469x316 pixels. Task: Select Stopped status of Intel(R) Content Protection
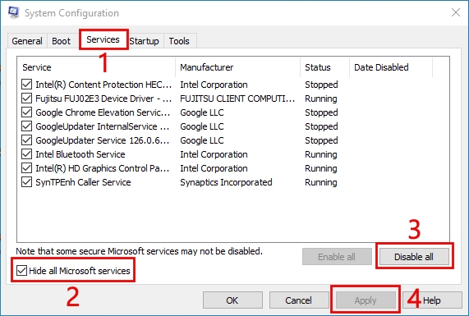[321, 85]
